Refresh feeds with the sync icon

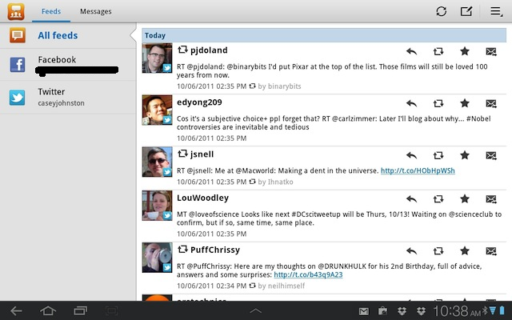coord(441,11)
